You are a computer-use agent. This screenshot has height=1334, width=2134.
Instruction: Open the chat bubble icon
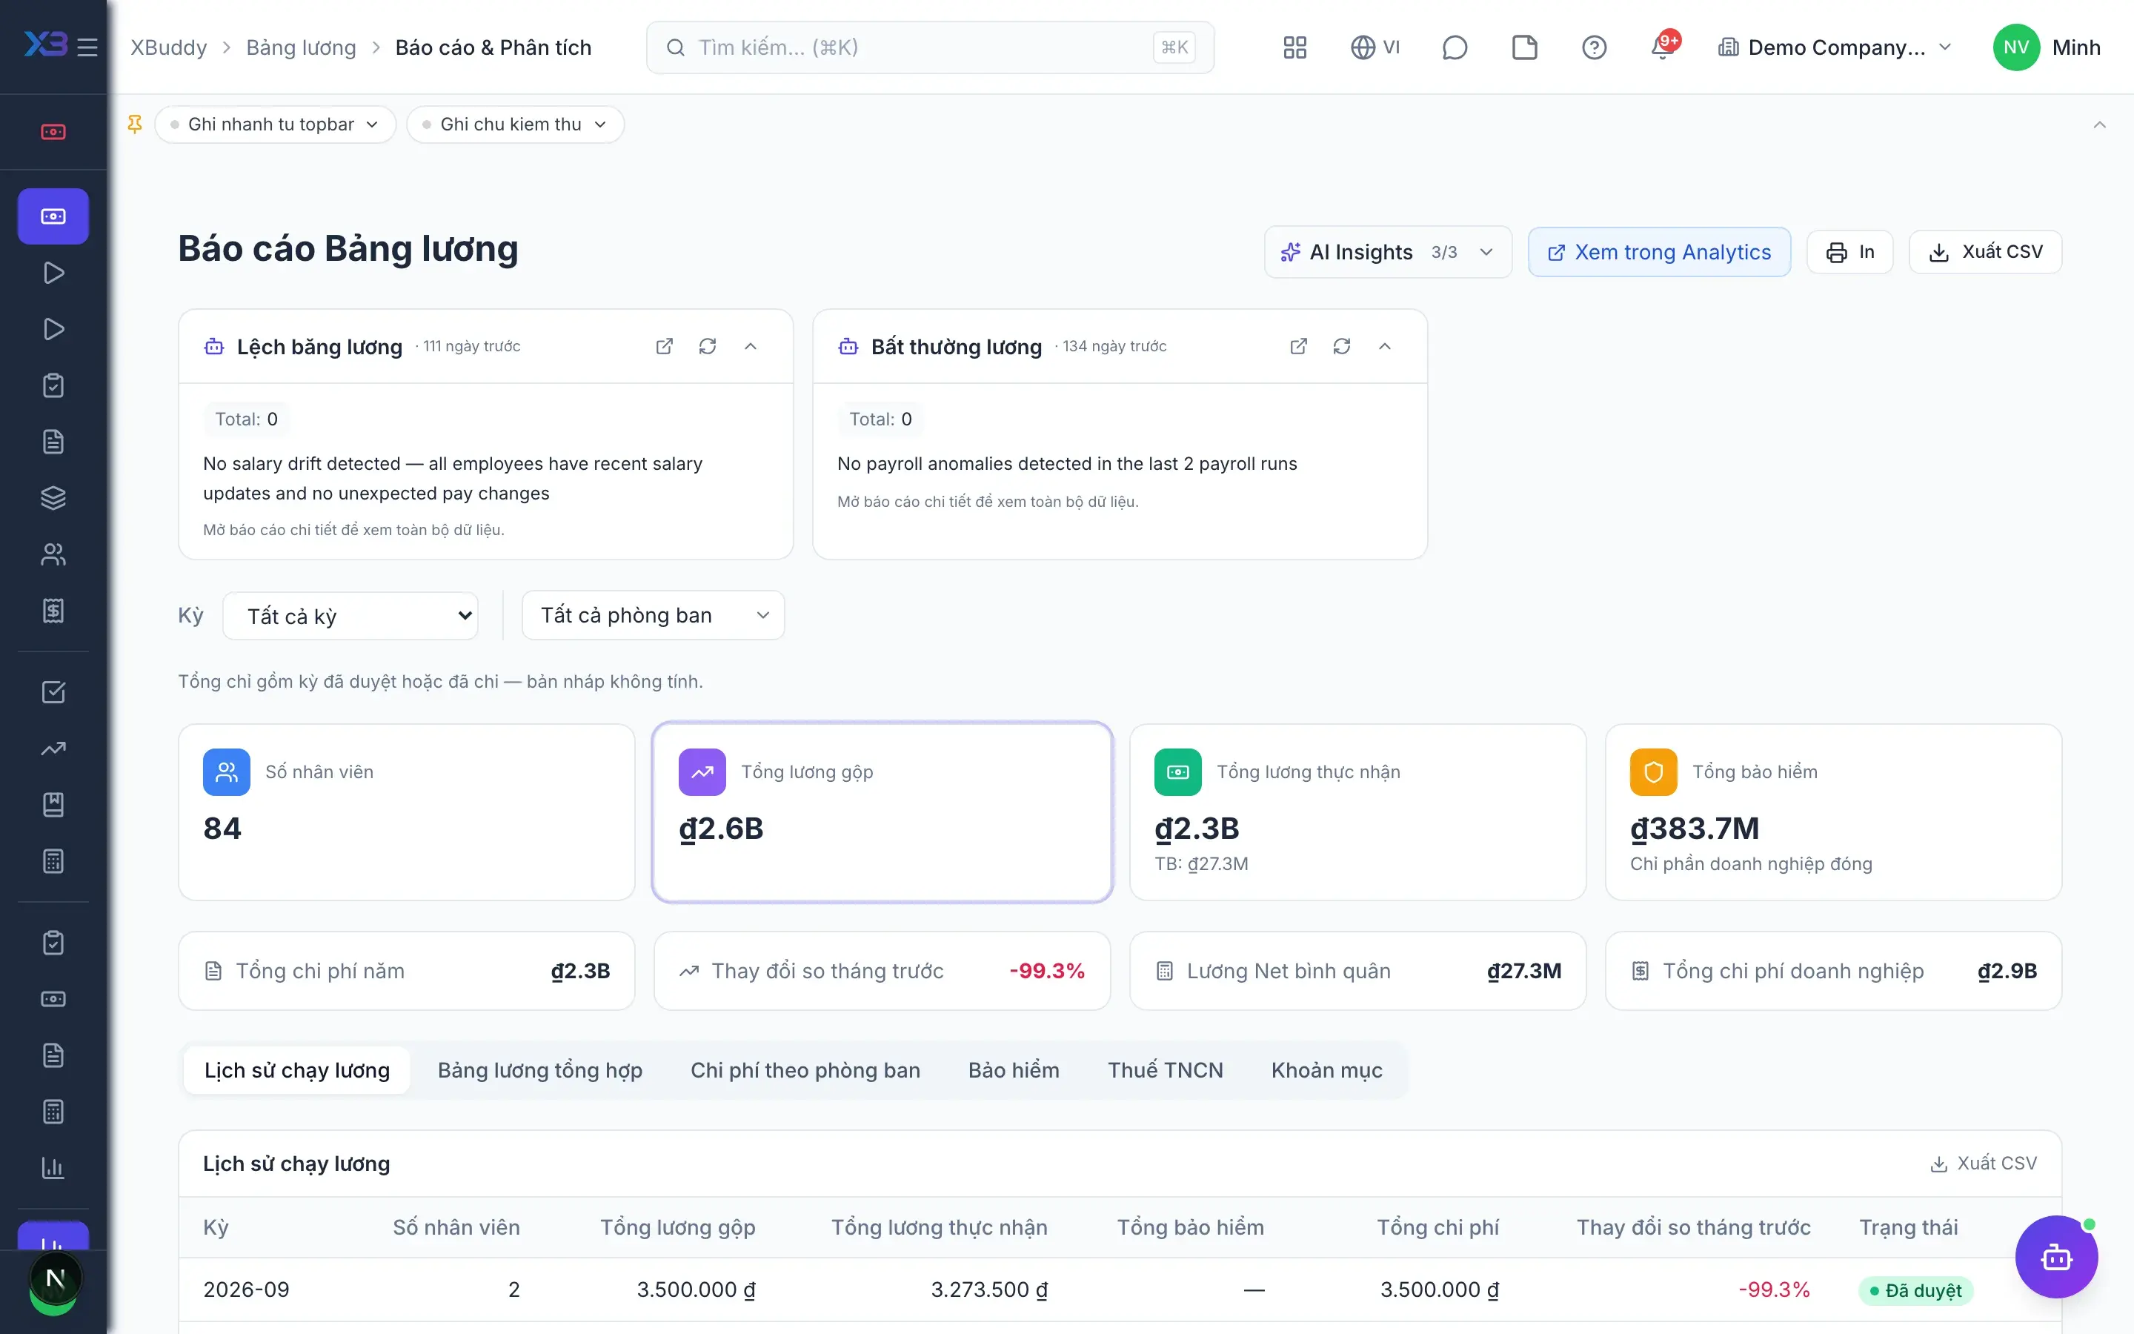tap(1454, 47)
